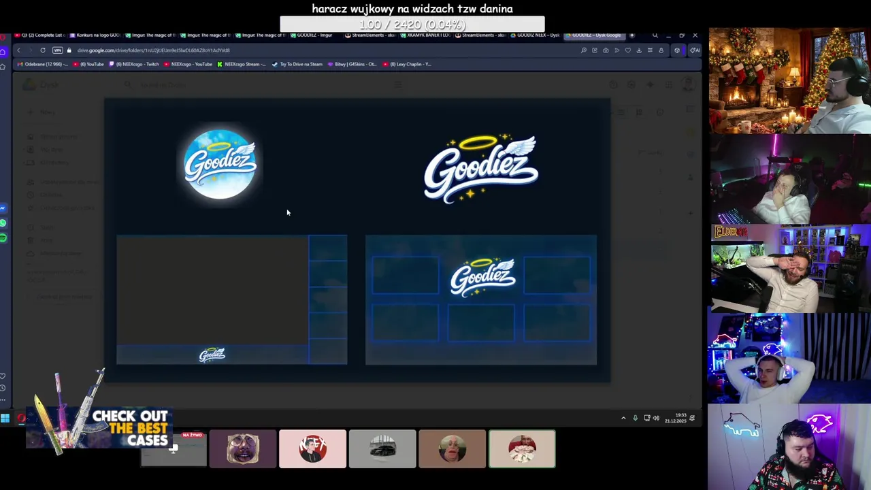Open the Odebrane (12 966) bookmark
Image resolution: width=871 pixels, height=490 pixels.
pos(43,64)
